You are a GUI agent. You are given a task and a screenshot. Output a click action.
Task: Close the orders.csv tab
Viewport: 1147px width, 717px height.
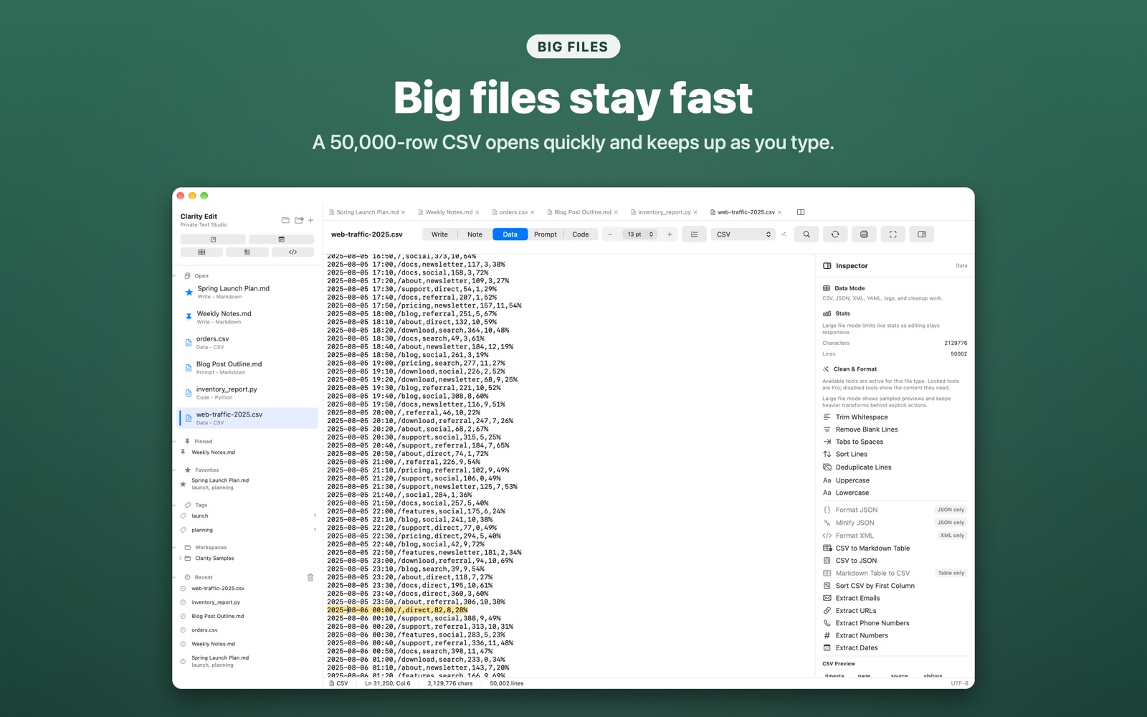click(532, 212)
